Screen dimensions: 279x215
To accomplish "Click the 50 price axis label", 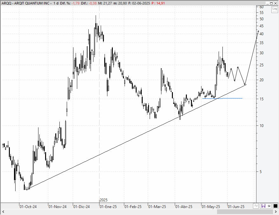I will tap(262, 19).
